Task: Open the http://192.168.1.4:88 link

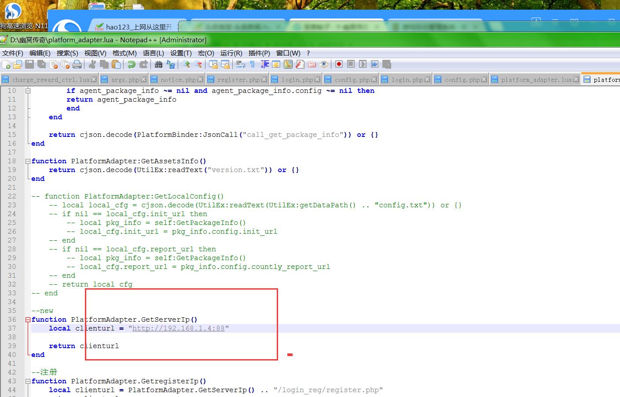Action: (x=178, y=328)
